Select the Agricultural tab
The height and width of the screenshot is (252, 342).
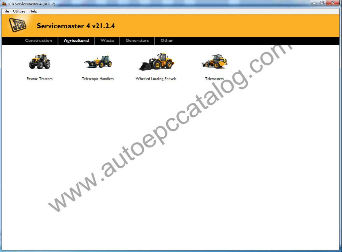[x=76, y=40]
